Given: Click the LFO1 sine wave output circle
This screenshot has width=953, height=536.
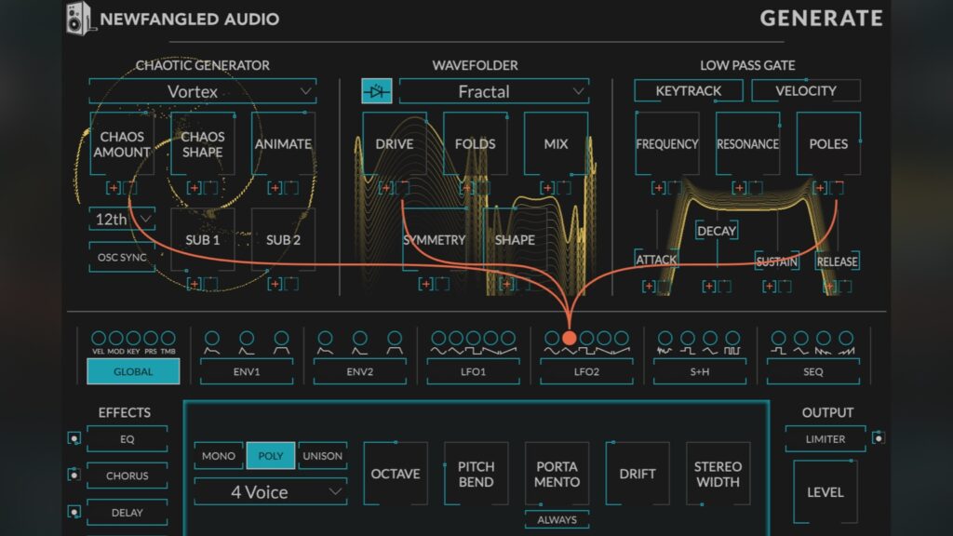Looking at the screenshot, I should [x=438, y=338].
